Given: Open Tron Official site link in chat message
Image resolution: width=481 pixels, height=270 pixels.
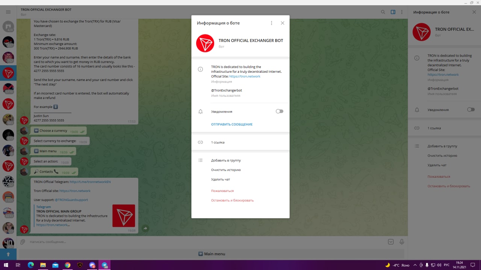Looking at the screenshot, I should click(75, 191).
